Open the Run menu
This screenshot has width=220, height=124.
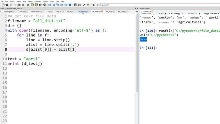pos(24,1)
